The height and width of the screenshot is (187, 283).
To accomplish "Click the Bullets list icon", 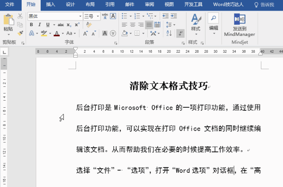I will pyautogui.click(x=124, y=16).
